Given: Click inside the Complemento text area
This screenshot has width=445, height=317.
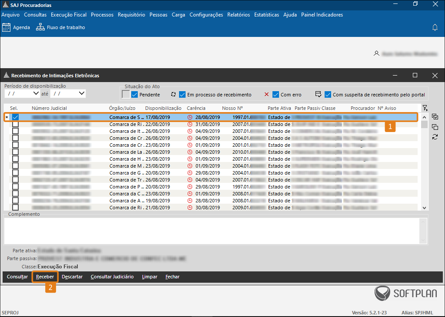Looking at the screenshot, I should pyautogui.click(x=212, y=231).
